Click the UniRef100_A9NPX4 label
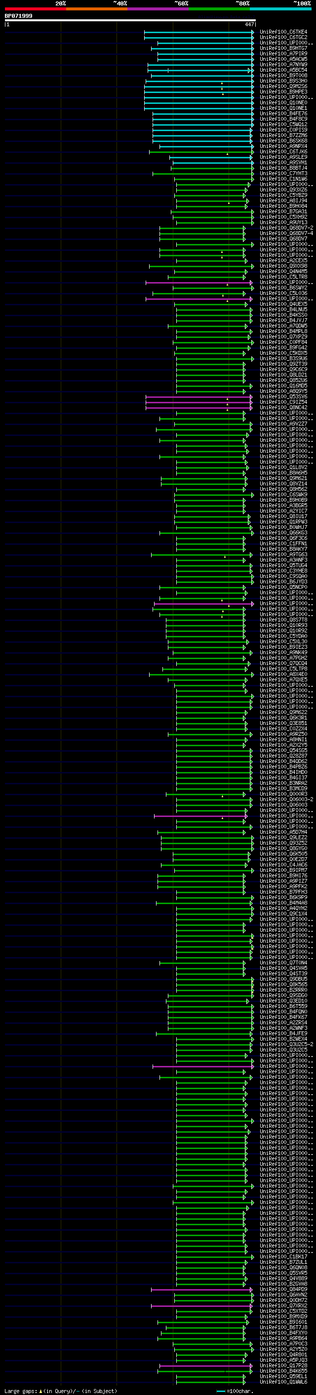 tap(283, 146)
